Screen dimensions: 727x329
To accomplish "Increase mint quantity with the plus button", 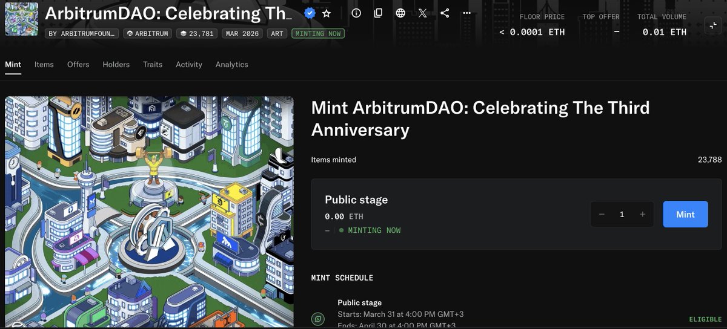I will [x=642, y=214].
